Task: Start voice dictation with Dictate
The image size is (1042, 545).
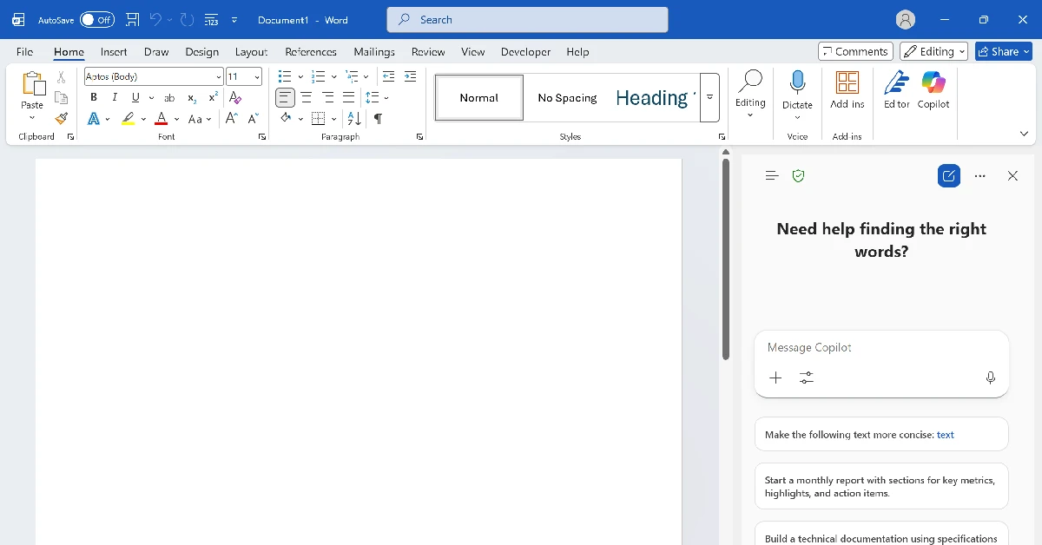Action: (797, 87)
